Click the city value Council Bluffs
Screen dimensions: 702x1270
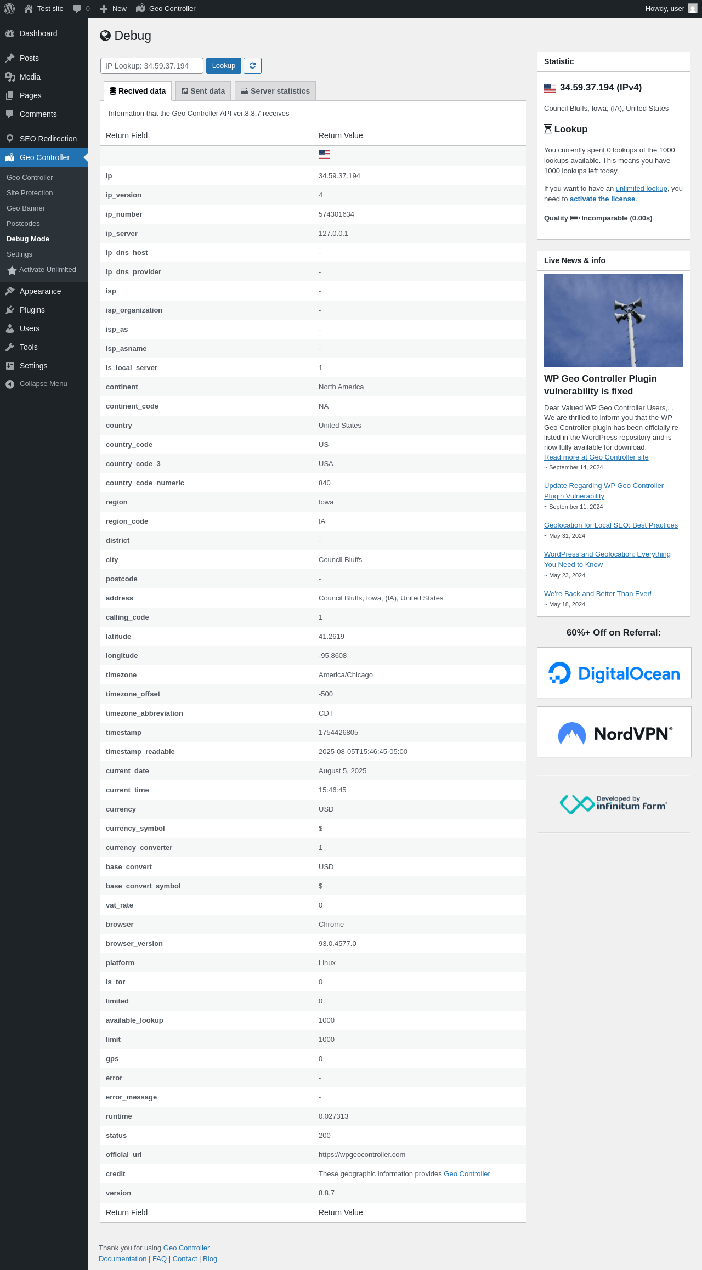pyautogui.click(x=340, y=560)
